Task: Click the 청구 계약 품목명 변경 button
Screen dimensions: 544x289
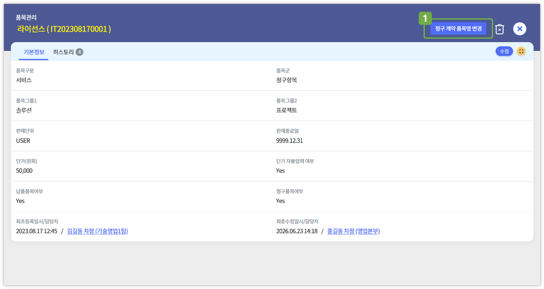Action: point(458,28)
